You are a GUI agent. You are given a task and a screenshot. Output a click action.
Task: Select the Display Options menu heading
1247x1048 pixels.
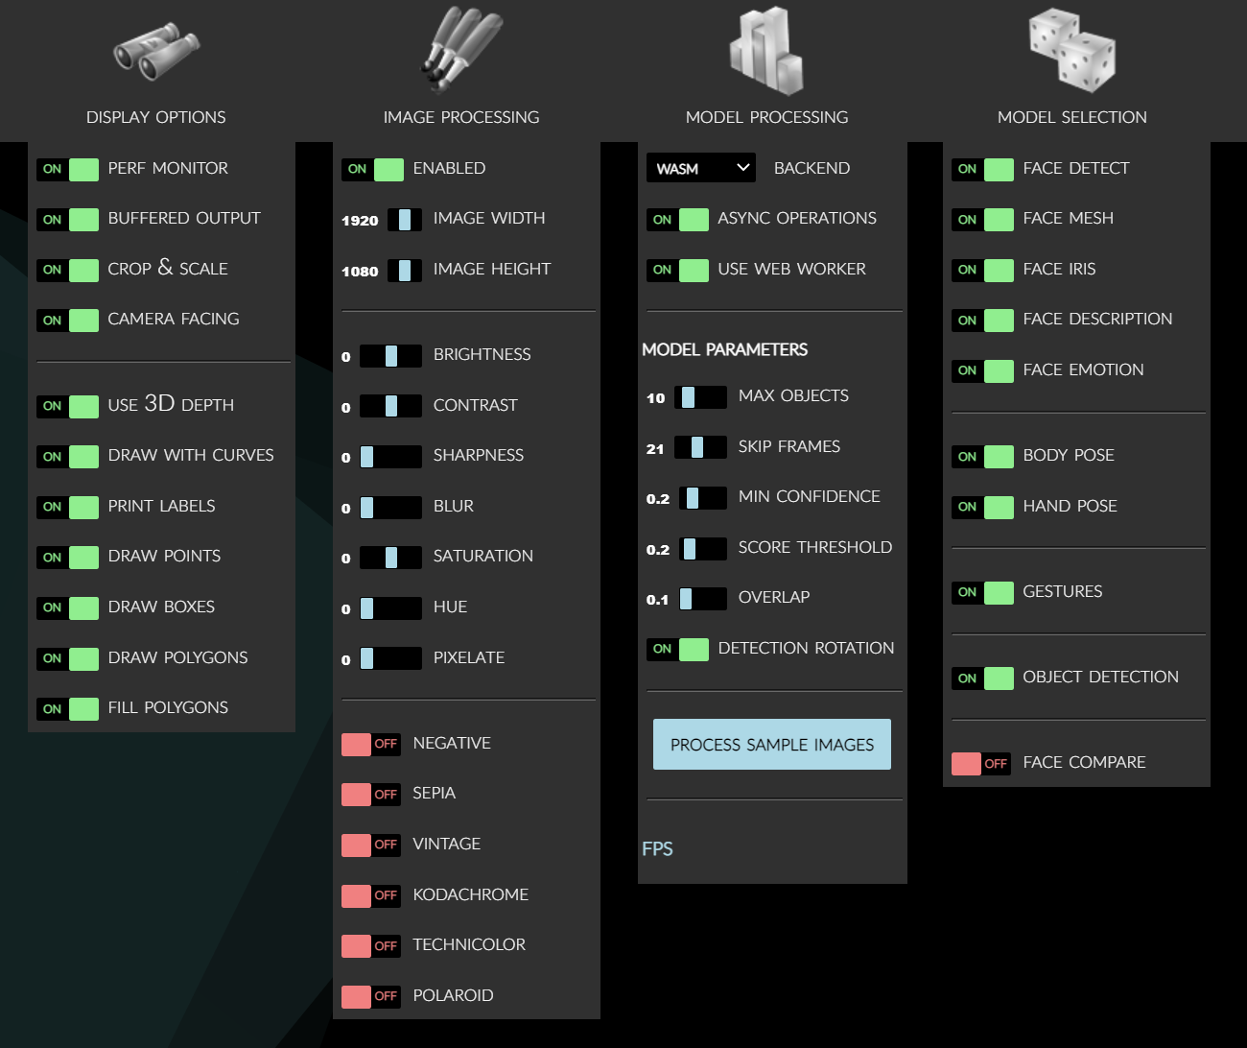pos(155,117)
